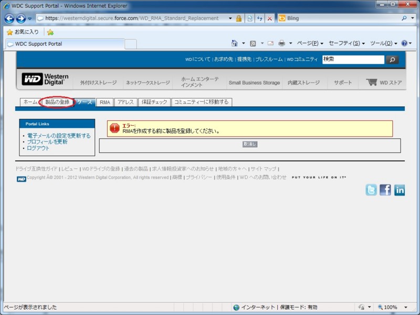420x315 pixels.
Task: Open the お気に入り favorites button
Action: (x=23, y=32)
